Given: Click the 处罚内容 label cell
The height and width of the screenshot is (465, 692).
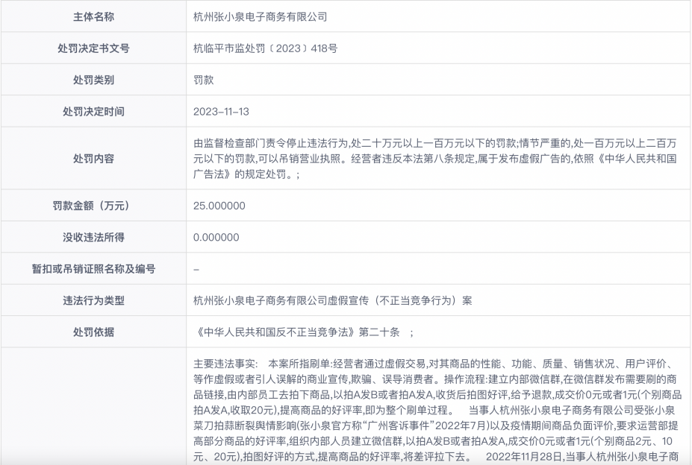Looking at the screenshot, I should coord(93,158).
